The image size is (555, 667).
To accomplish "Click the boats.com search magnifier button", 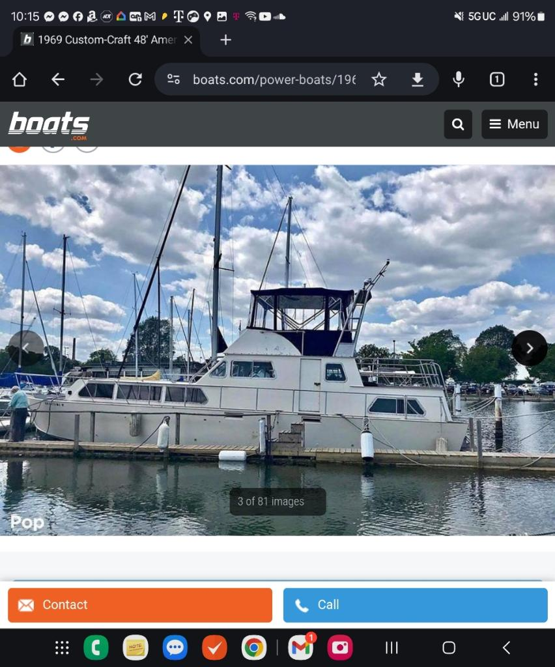I will pyautogui.click(x=458, y=124).
